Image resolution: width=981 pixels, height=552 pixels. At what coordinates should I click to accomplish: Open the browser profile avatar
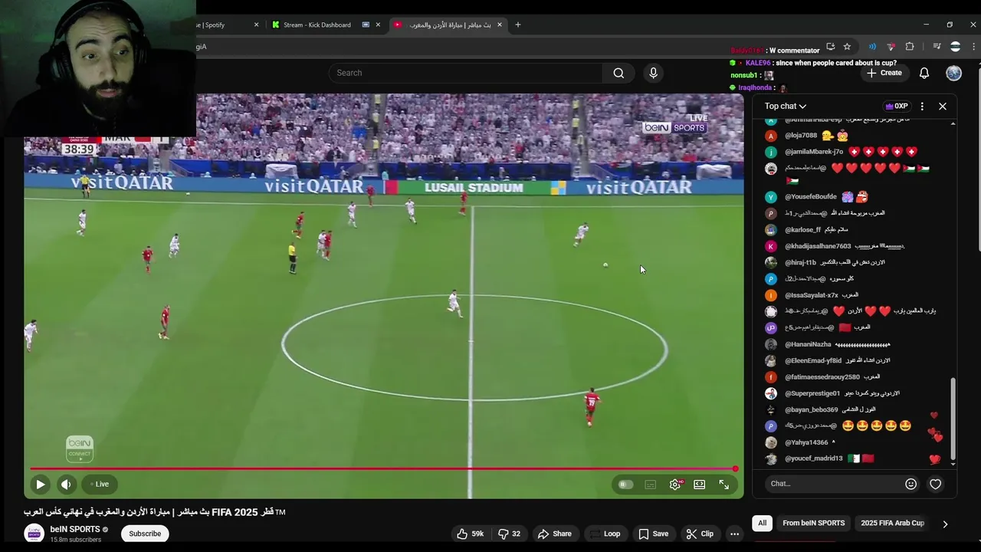955,47
